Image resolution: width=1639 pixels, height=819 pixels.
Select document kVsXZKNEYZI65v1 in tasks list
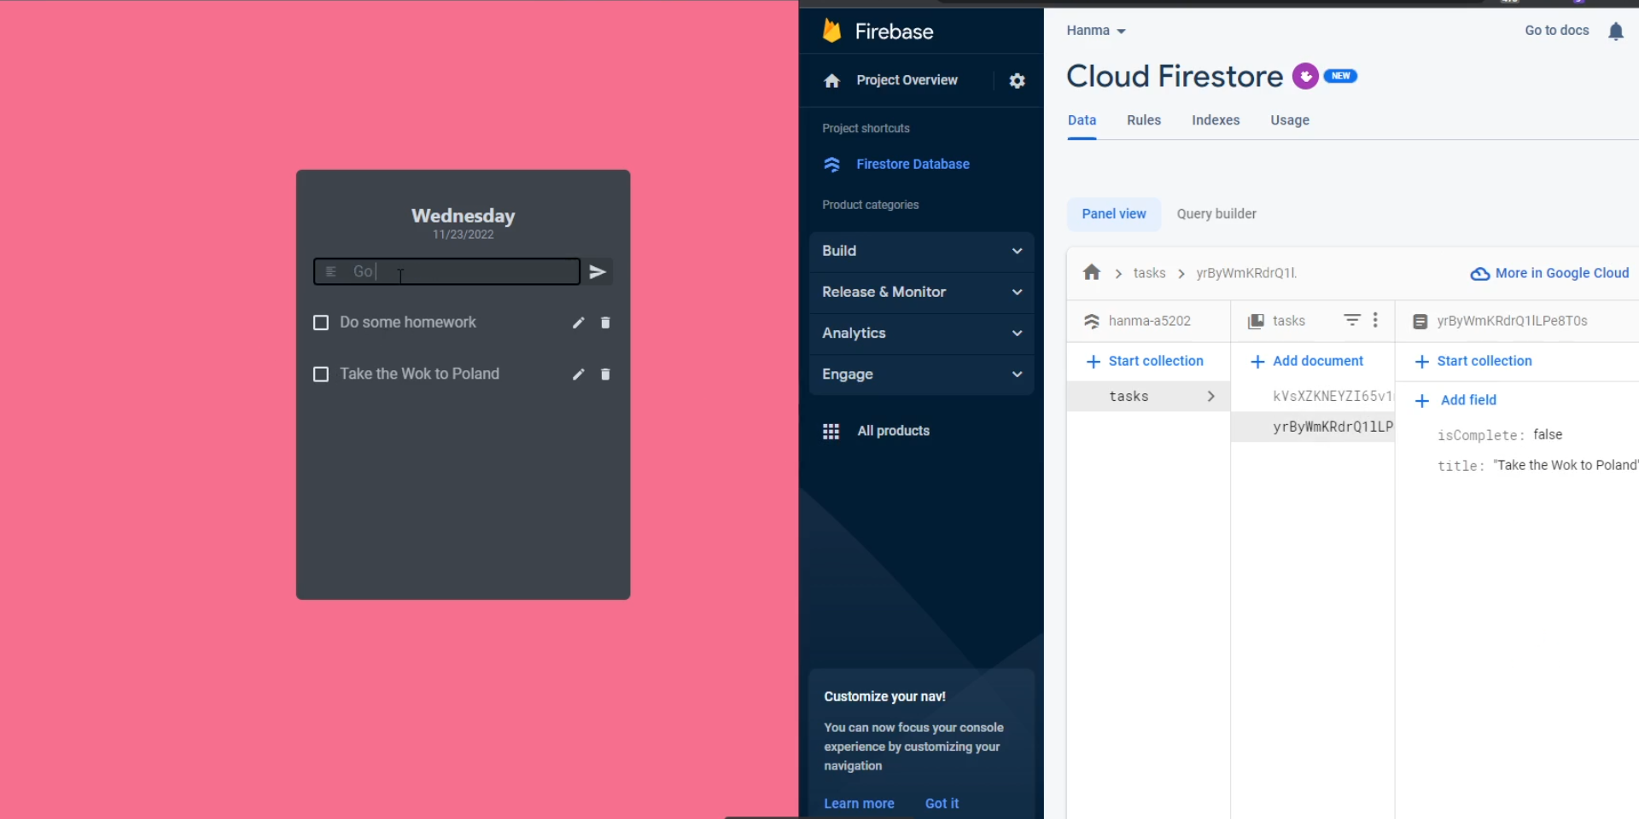(x=1313, y=396)
